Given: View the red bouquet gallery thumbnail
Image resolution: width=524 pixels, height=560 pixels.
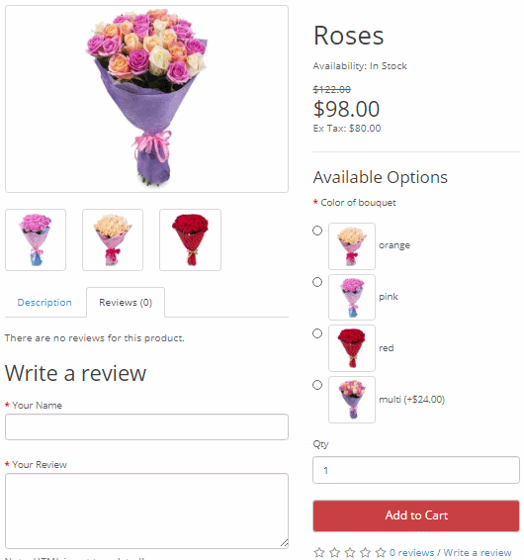Looking at the screenshot, I should 190,239.
